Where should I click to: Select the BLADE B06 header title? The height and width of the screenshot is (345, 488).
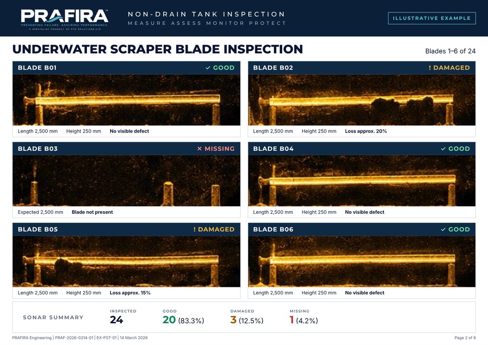point(273,229)
